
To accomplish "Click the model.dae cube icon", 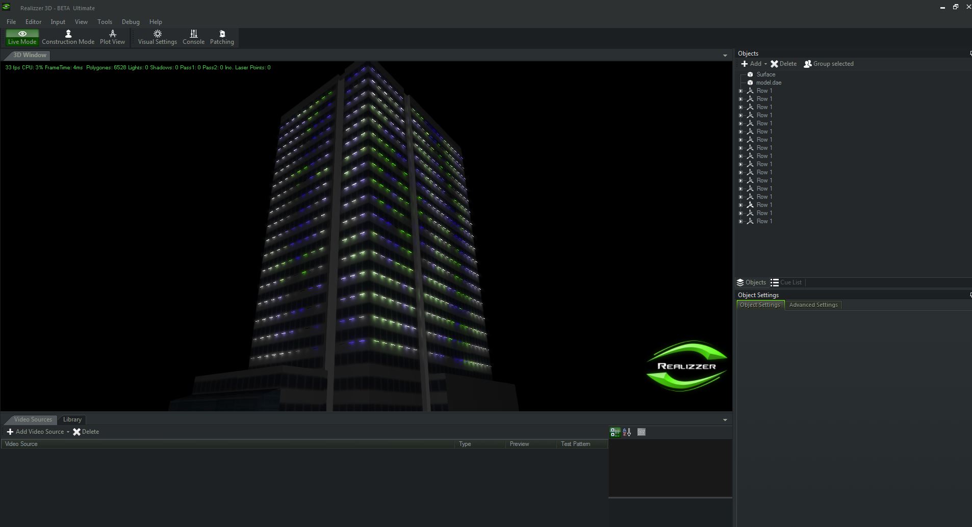I will click(750, 83).
